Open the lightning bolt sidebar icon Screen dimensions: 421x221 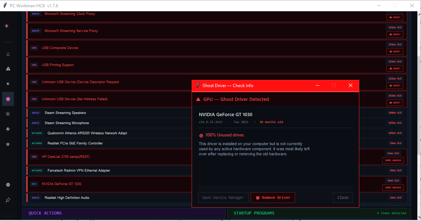8,129
